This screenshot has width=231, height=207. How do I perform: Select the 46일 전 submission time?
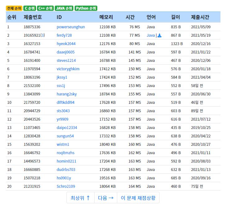(197, 103)
